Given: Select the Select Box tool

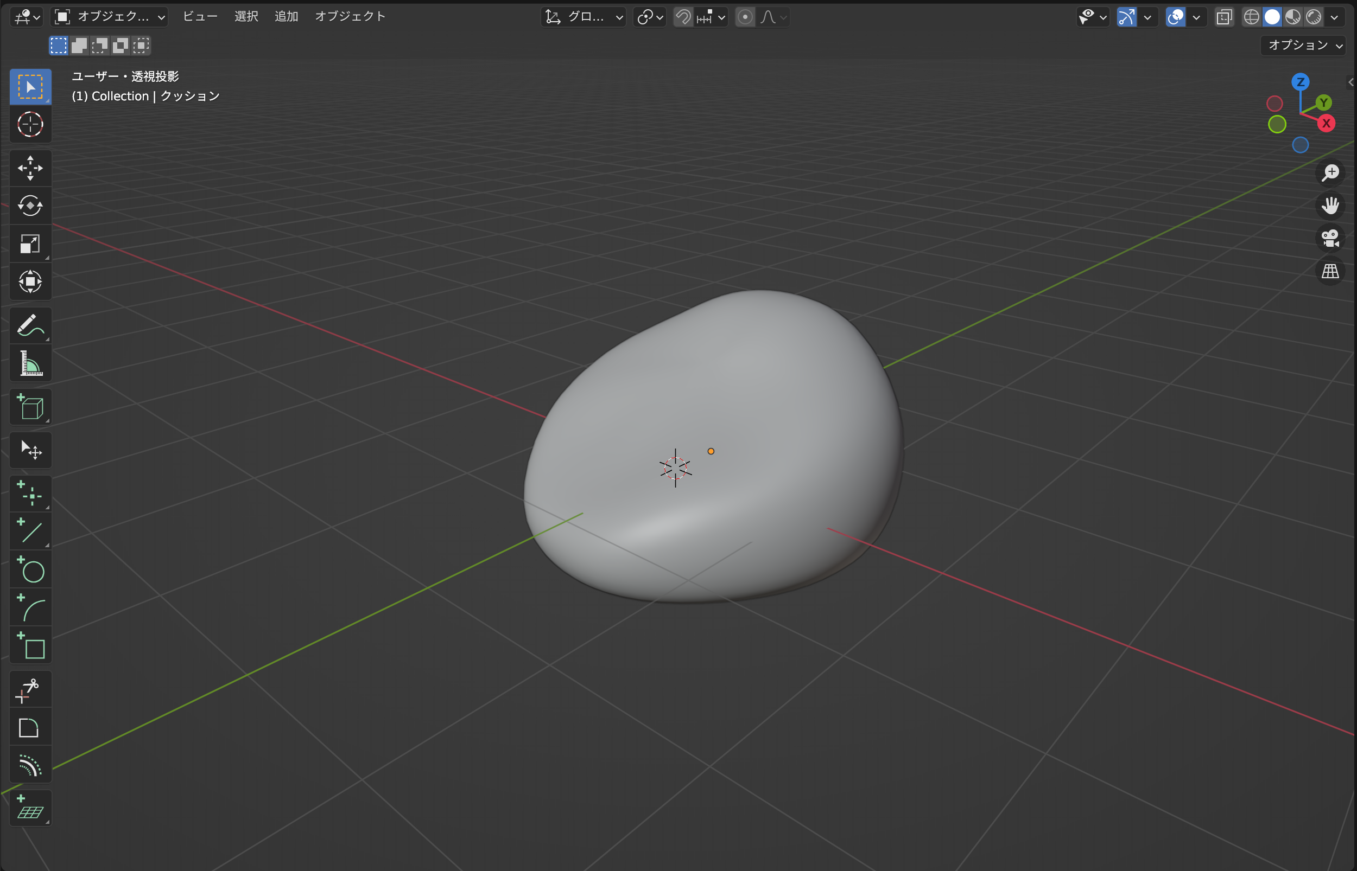Looking at the screenshot, I should point(30,87).
